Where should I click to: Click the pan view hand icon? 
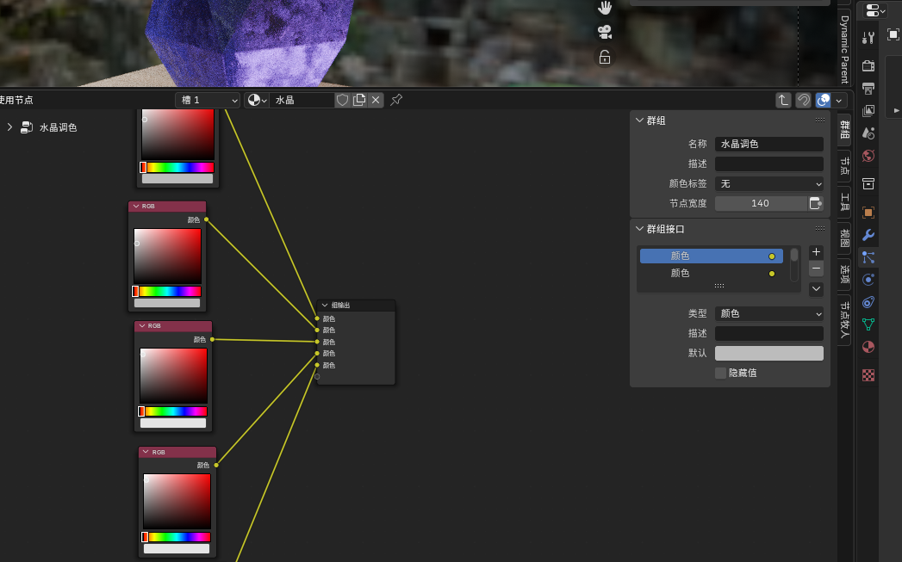point(605,8)
